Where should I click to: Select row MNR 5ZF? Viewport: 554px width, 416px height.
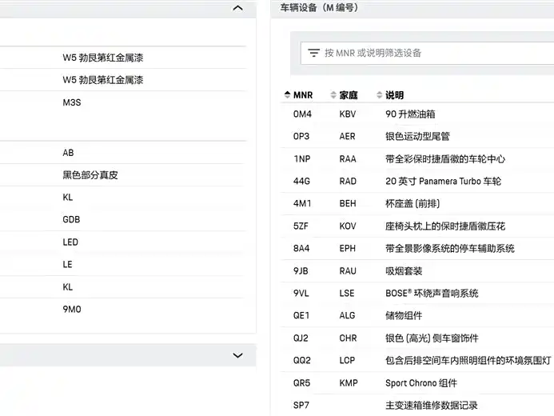(417, 226)
